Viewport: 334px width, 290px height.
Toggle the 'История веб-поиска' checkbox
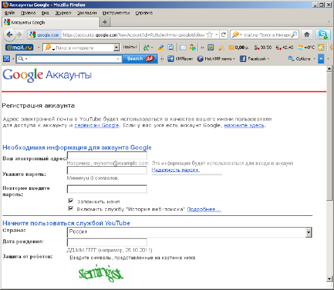pos(71,209)
